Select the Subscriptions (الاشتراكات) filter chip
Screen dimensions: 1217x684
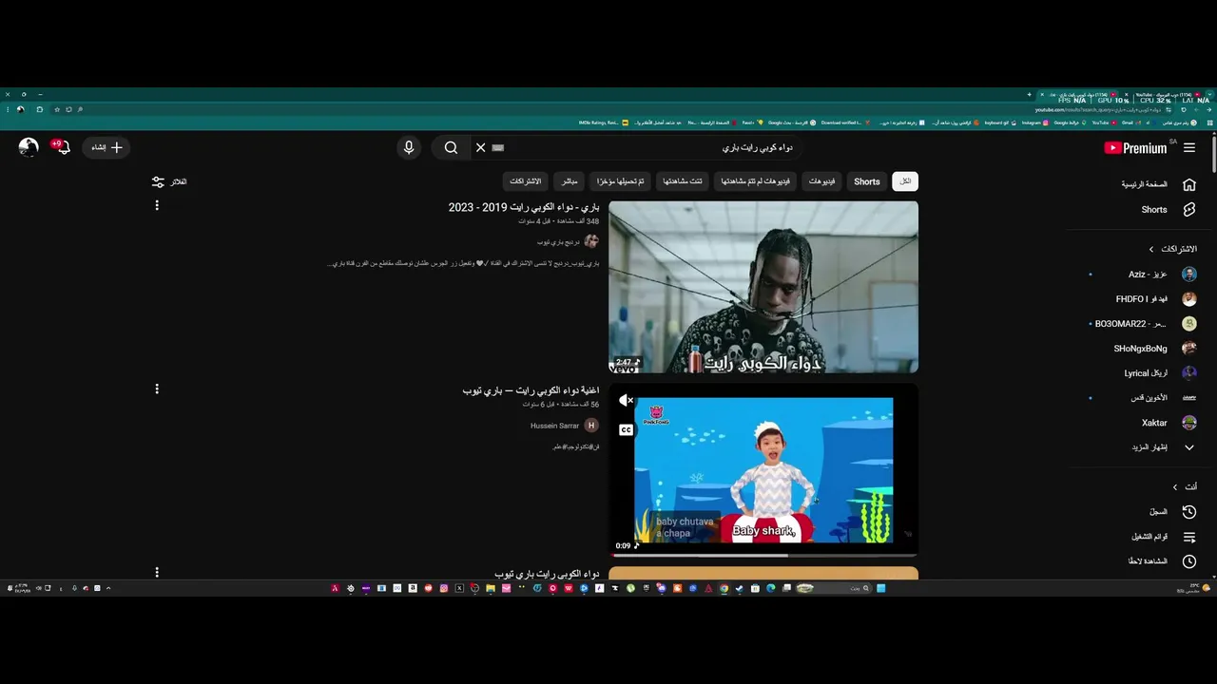526,181
